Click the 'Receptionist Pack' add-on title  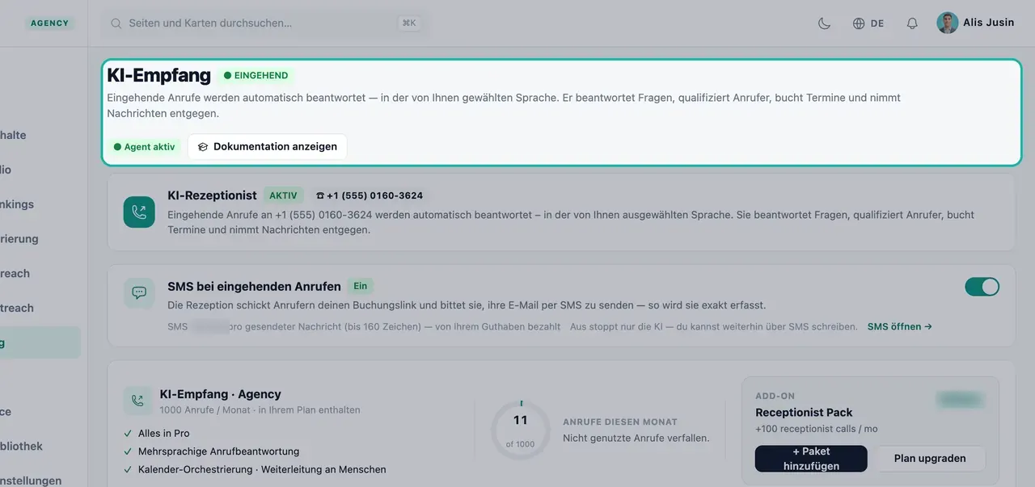point(804,413)
